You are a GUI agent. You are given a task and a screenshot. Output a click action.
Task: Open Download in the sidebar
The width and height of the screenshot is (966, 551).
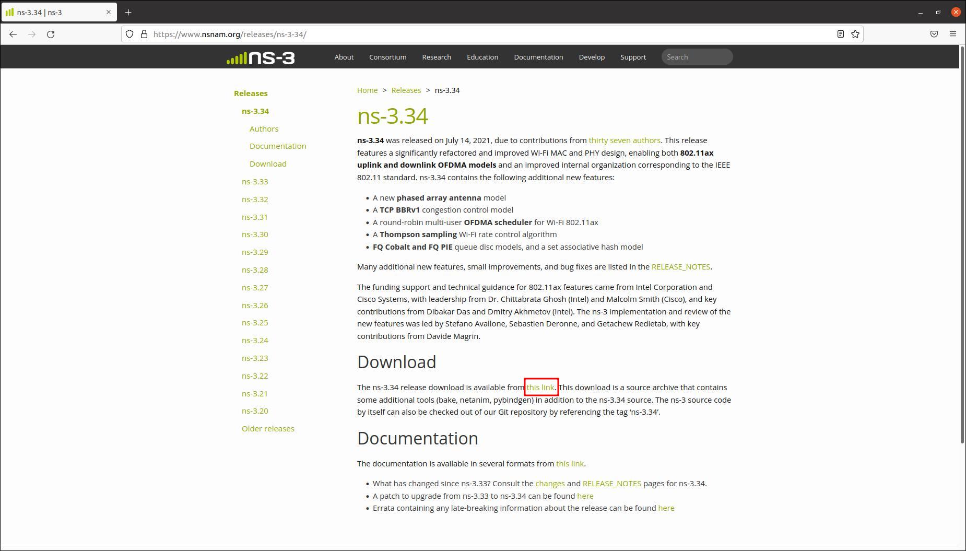(268, 164)
